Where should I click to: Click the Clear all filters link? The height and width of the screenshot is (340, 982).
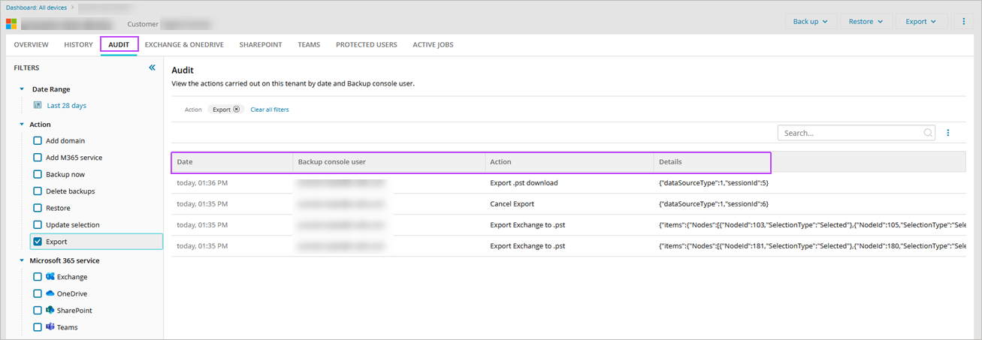coord(270,110)
